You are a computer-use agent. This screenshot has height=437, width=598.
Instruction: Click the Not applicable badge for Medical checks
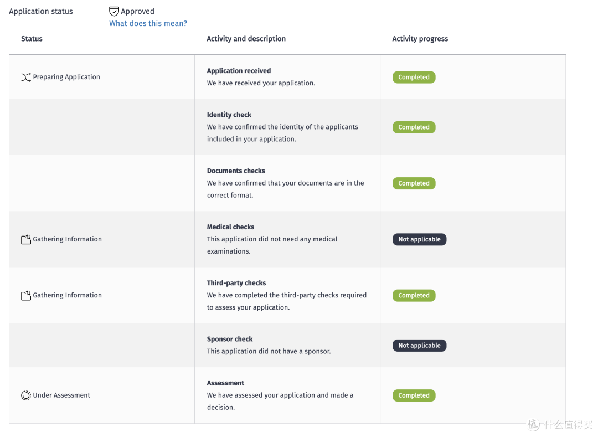pos(420,239)
